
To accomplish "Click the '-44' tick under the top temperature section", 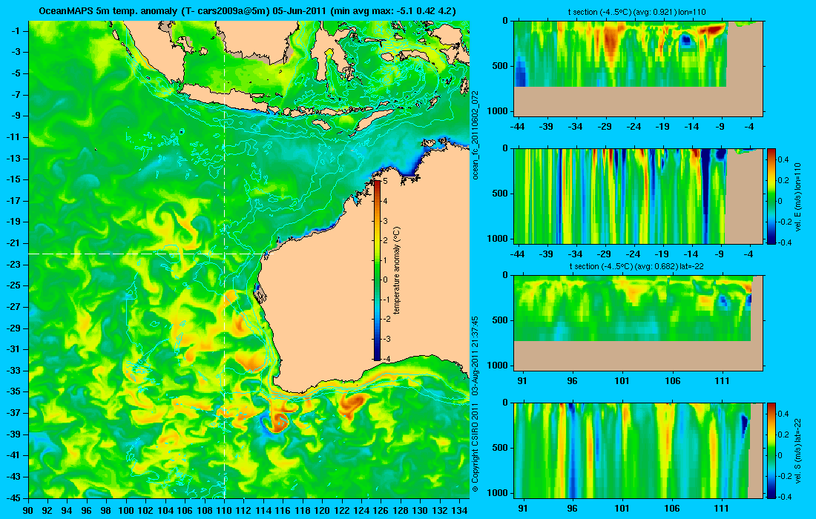I will pyautogui.click(x=517, y=127).
